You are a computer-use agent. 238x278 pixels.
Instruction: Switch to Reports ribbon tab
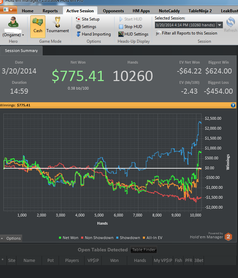click(50, 11)
